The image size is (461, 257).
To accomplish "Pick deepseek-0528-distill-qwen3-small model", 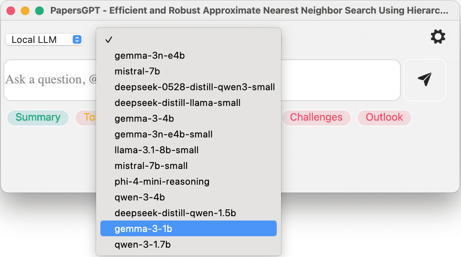I will coord(195,87).
